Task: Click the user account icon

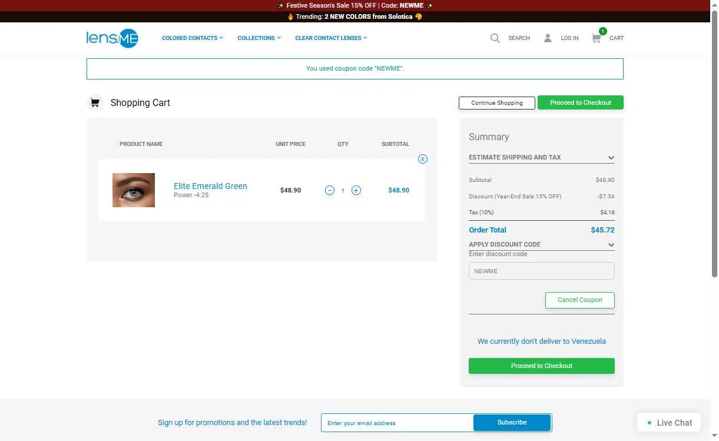Action: (548, 38)
